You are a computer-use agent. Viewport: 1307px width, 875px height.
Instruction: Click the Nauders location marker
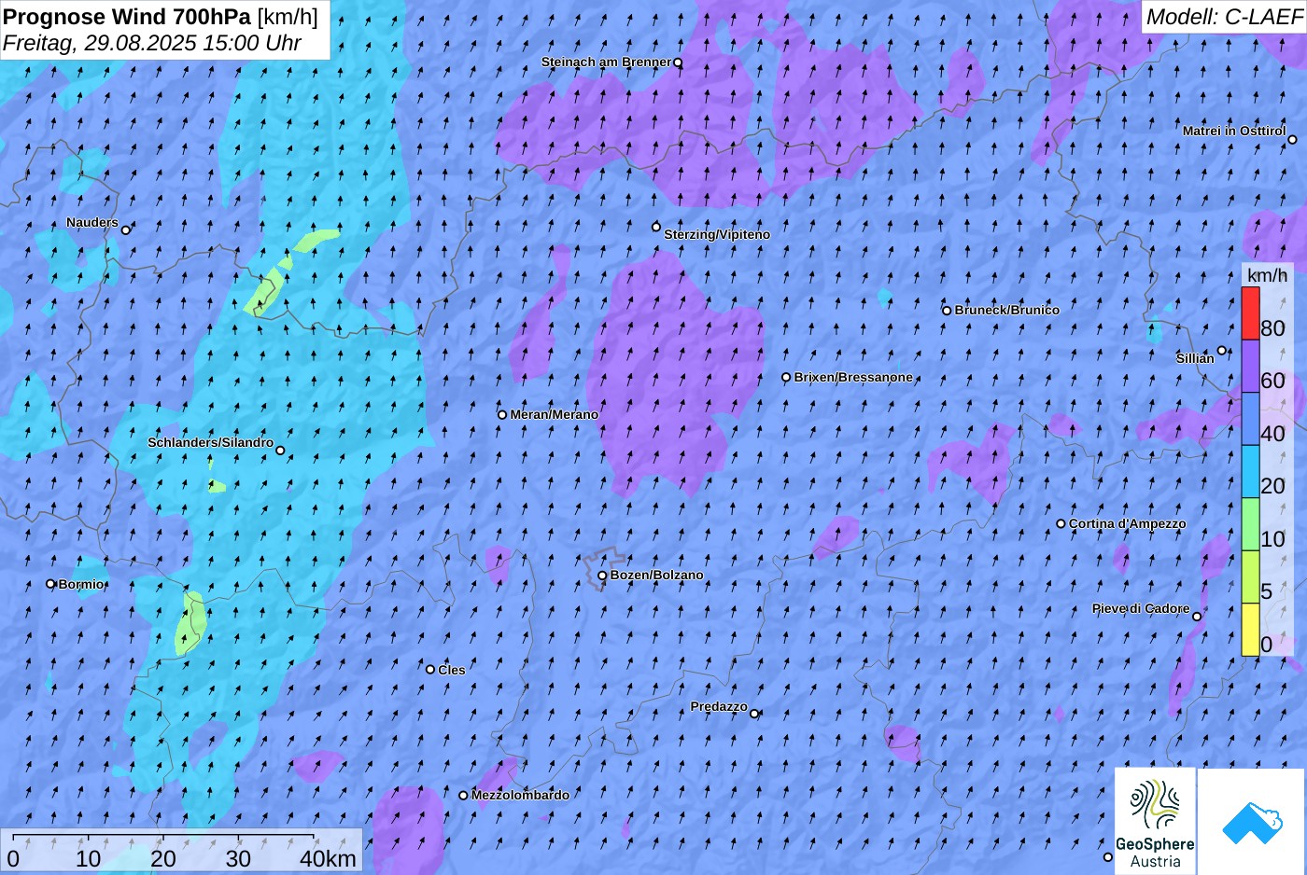tap(126, 230)
